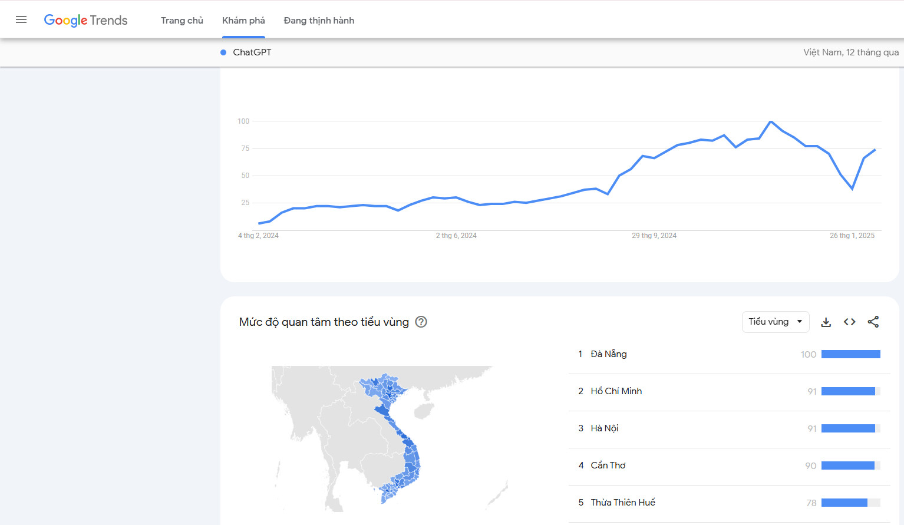The width and height of the screenshot is (904, 525).
Task: Click the ChatGPT search term label
Action: pyautogui.click(x=252, y=52)
